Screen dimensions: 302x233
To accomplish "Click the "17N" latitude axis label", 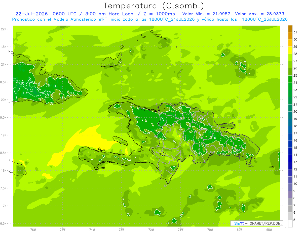I will coord(4,206).
